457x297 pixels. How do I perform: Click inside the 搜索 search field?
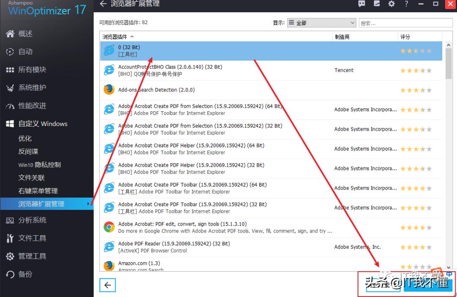click(406, 22)
